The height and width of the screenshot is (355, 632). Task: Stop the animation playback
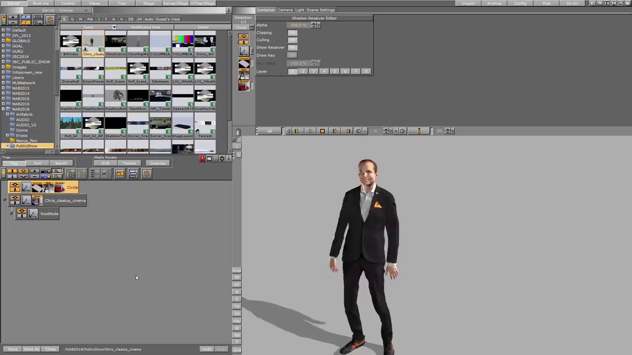(x=322, y=131)
